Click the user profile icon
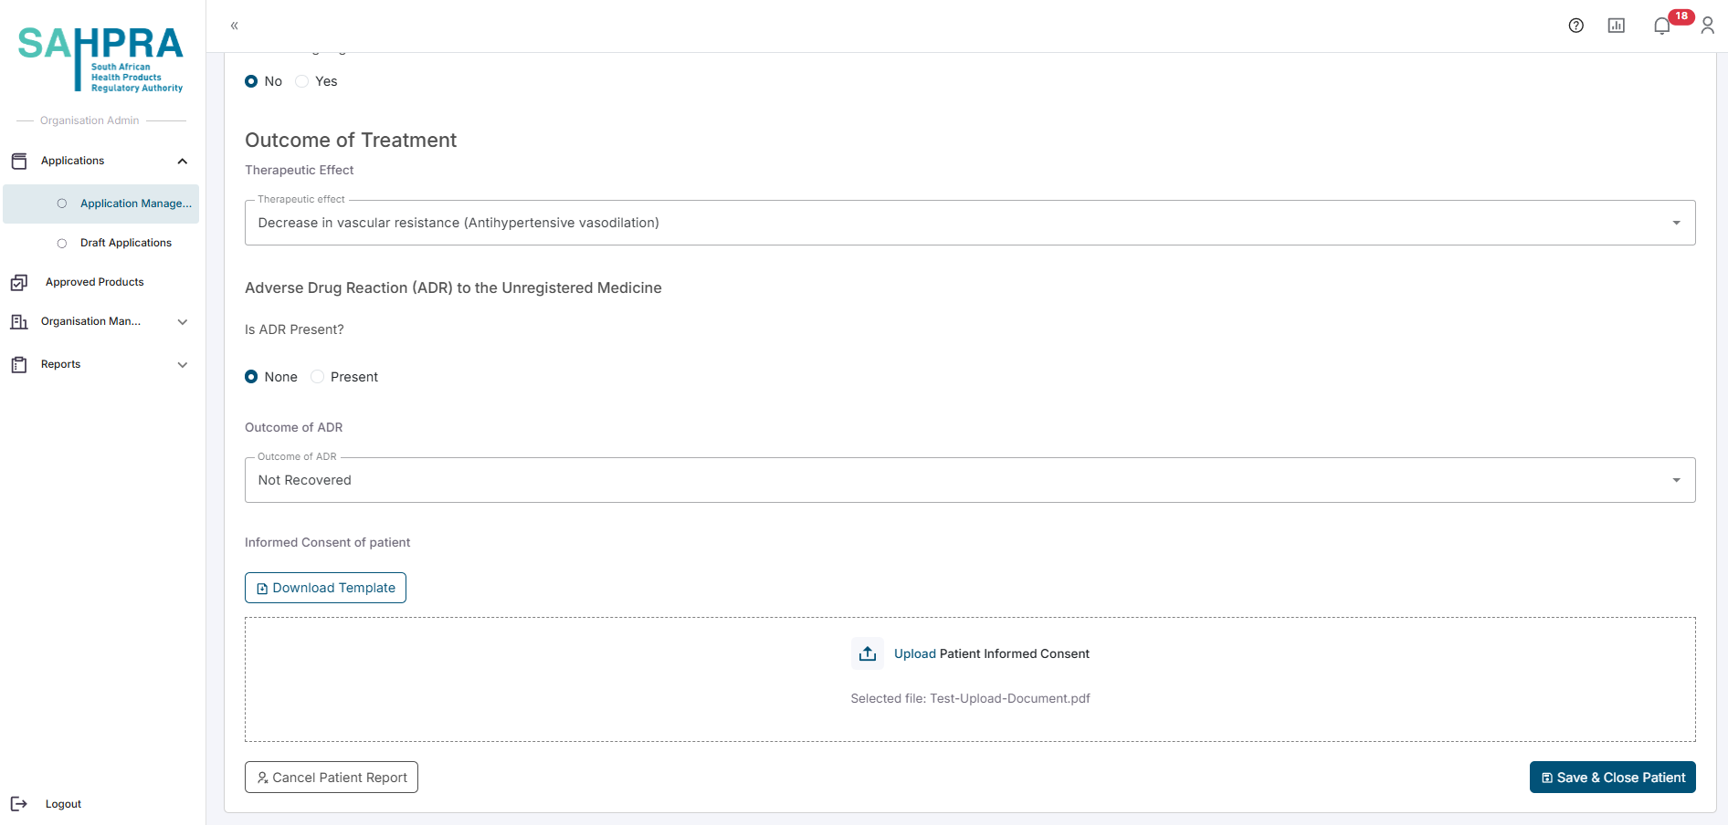Image resolution: width=1728 pixels, height=825 pixels. (x=1707, y=26)
